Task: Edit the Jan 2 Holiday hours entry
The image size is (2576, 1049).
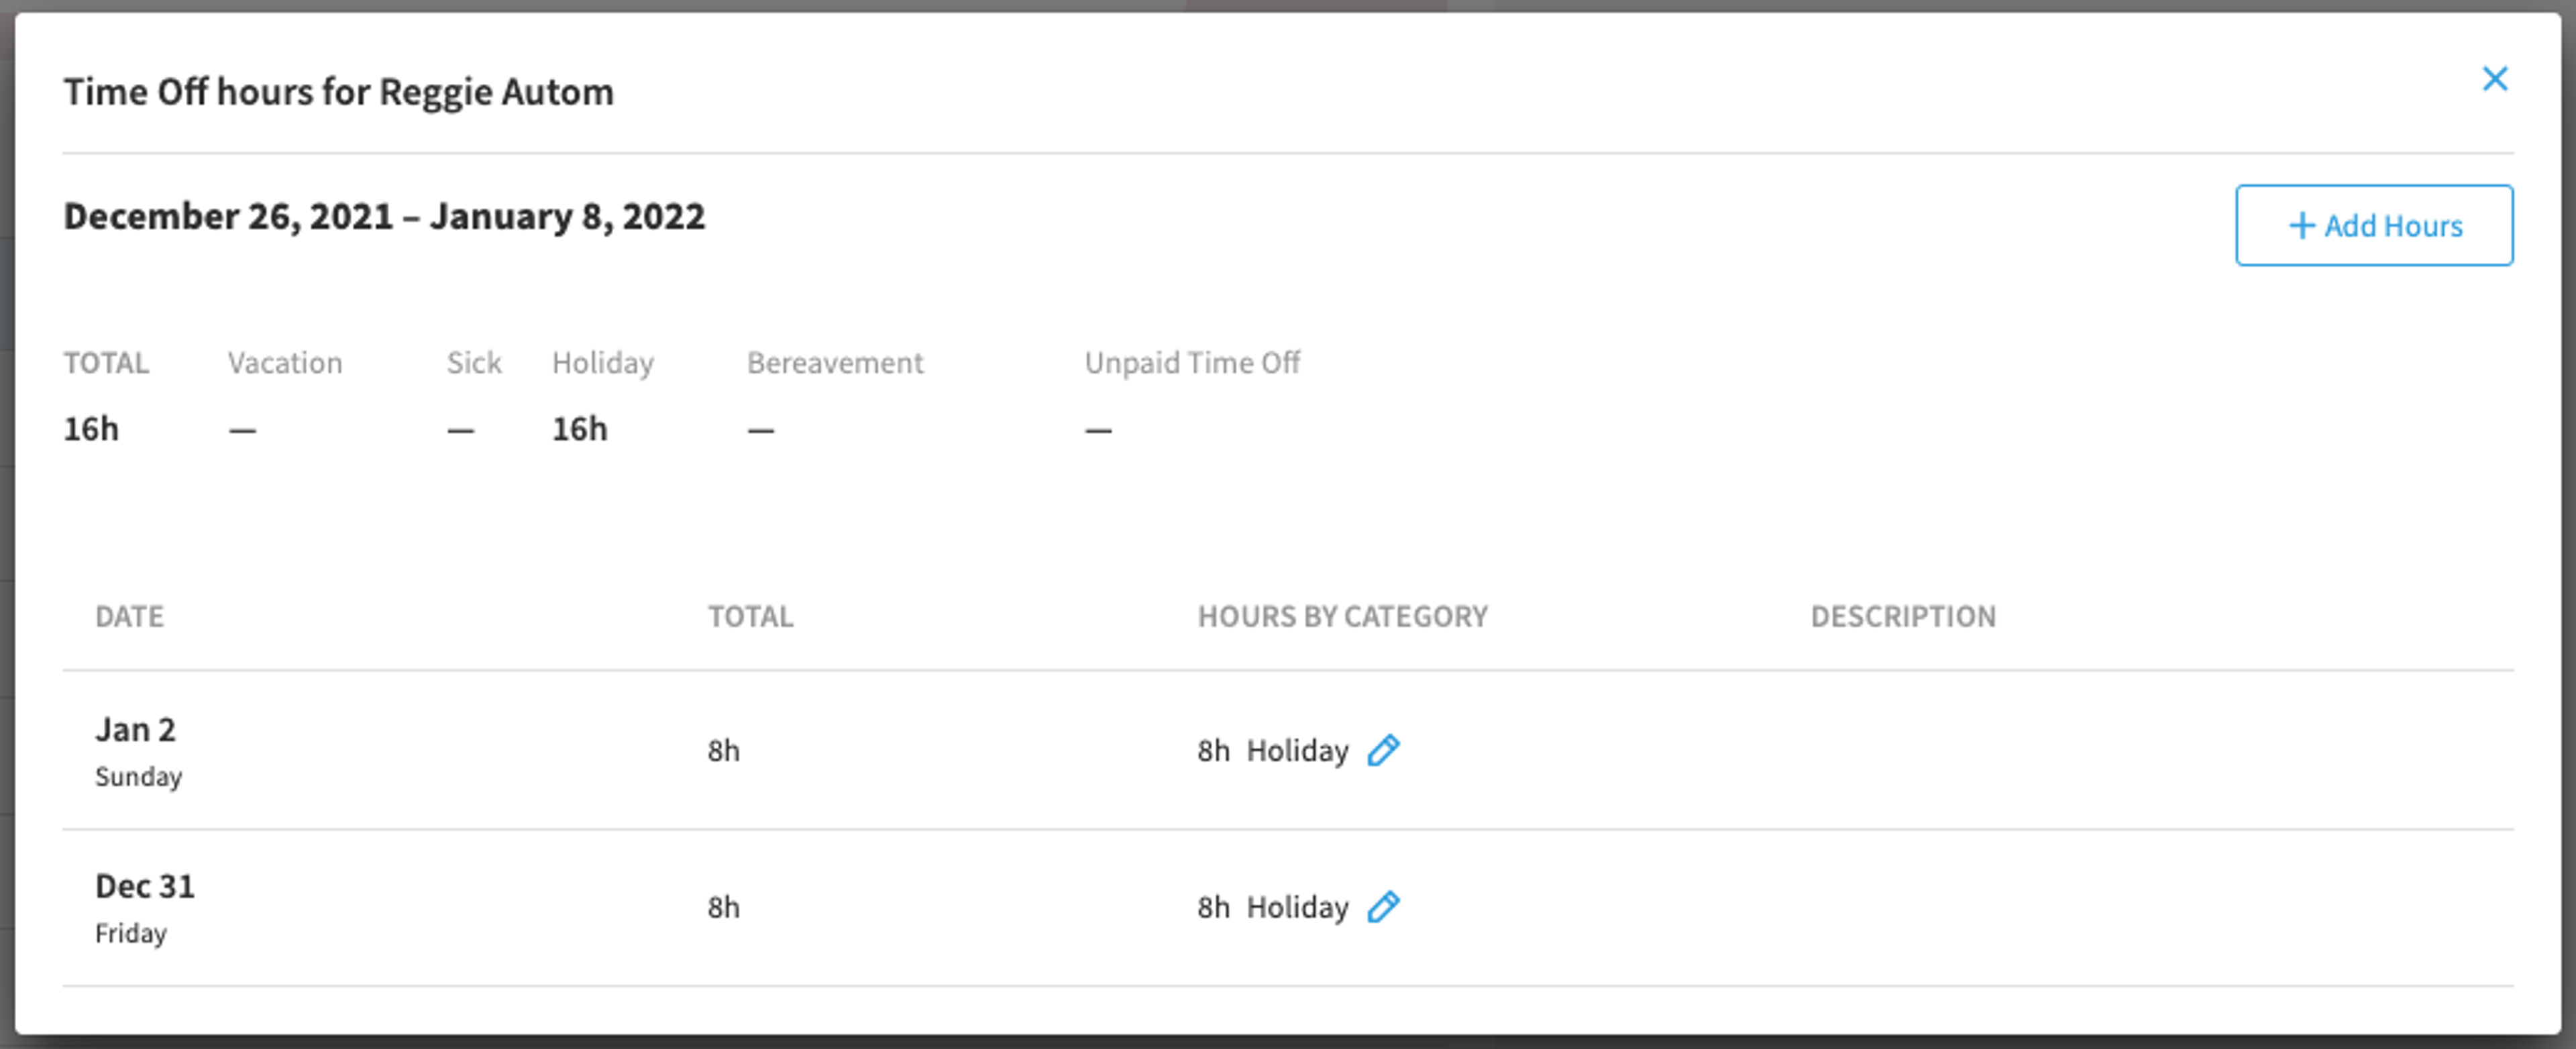Action: (x=1383, y=750)
